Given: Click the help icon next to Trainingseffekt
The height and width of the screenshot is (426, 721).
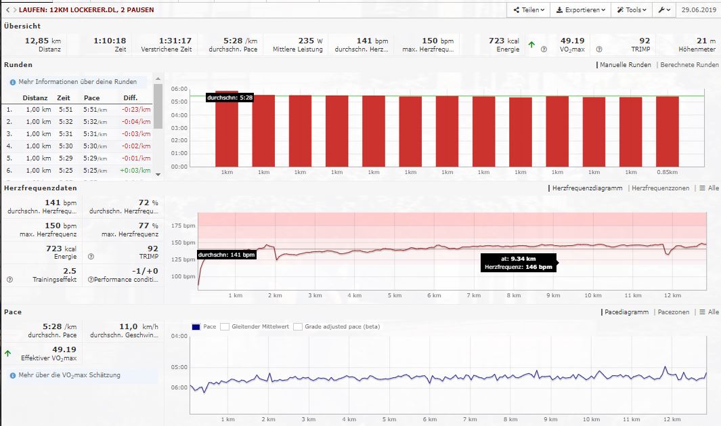Looking at the screenshot, I should click(x=9, y=279).
